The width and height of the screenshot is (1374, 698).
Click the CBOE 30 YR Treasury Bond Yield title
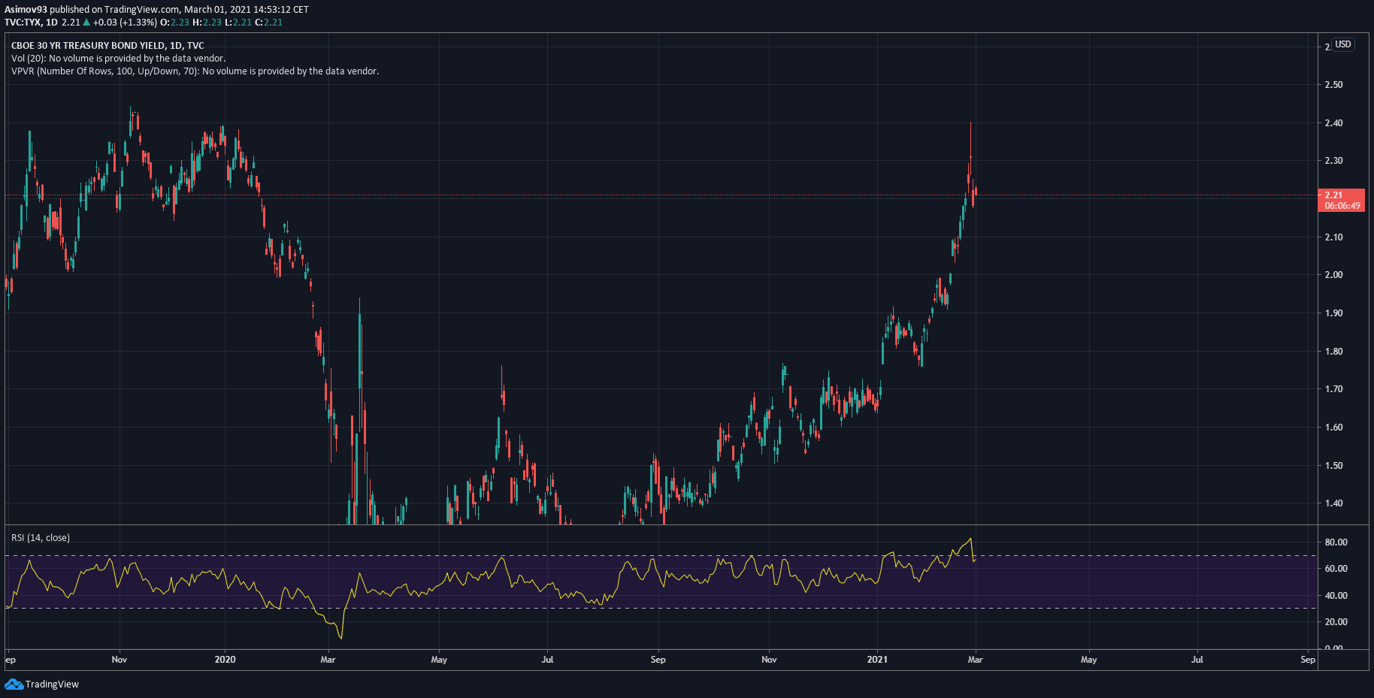pyautogui.click(x=107, y=46)
